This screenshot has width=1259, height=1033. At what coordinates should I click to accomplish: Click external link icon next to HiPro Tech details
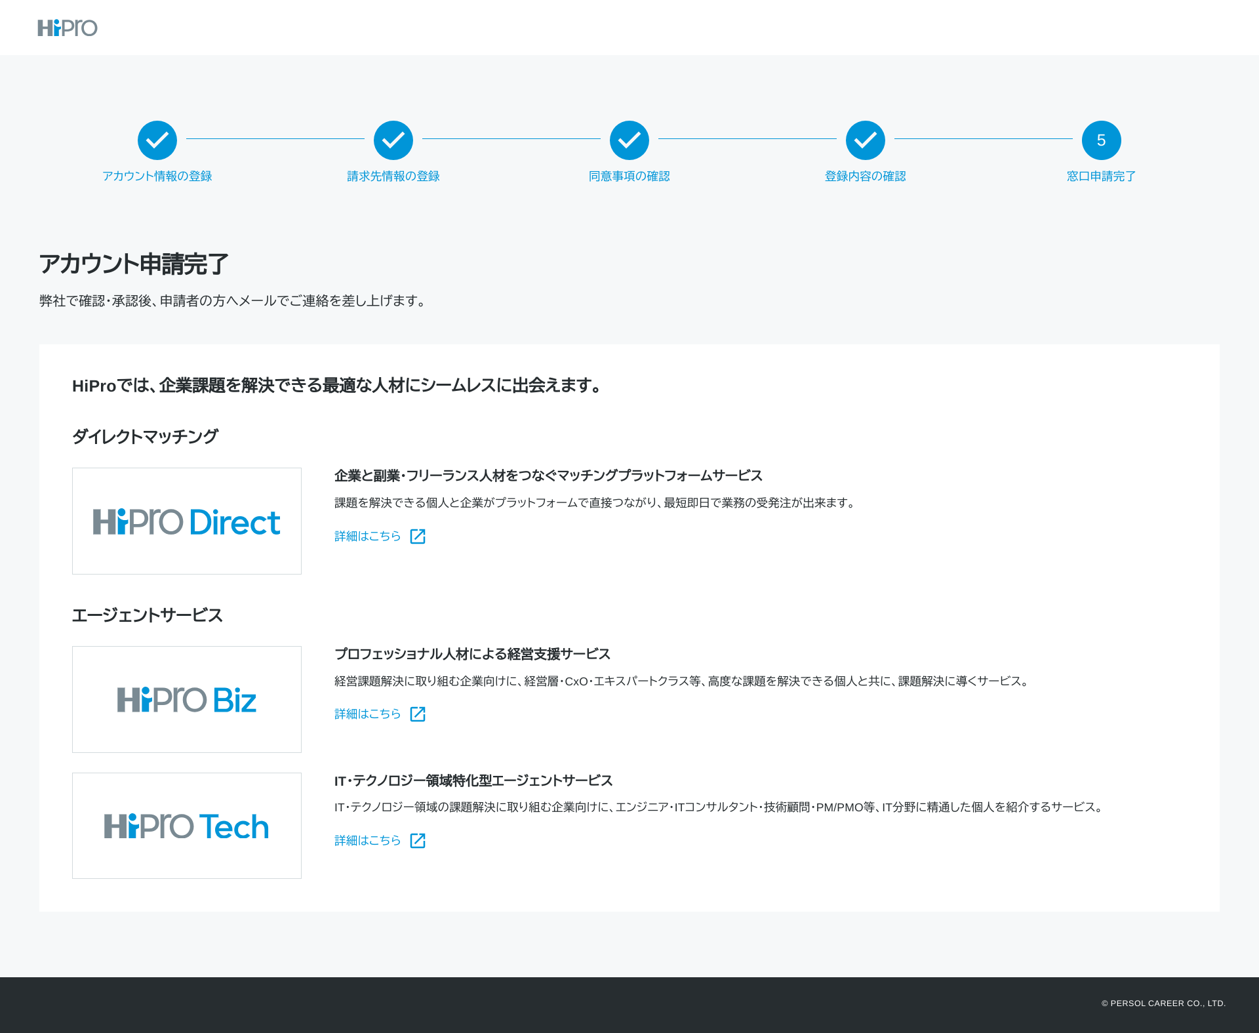pos(418,840)
